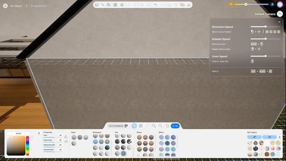Pick a shade in the color gradient square
The width and height of the screenshot is (286, 161).
(x=16, y=145)
